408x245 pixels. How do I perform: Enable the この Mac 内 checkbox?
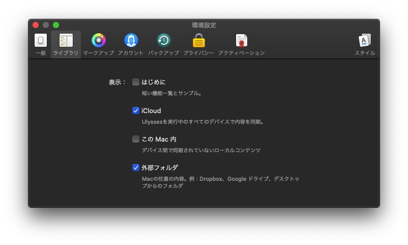pyautogui.click(x=135, y=139)
